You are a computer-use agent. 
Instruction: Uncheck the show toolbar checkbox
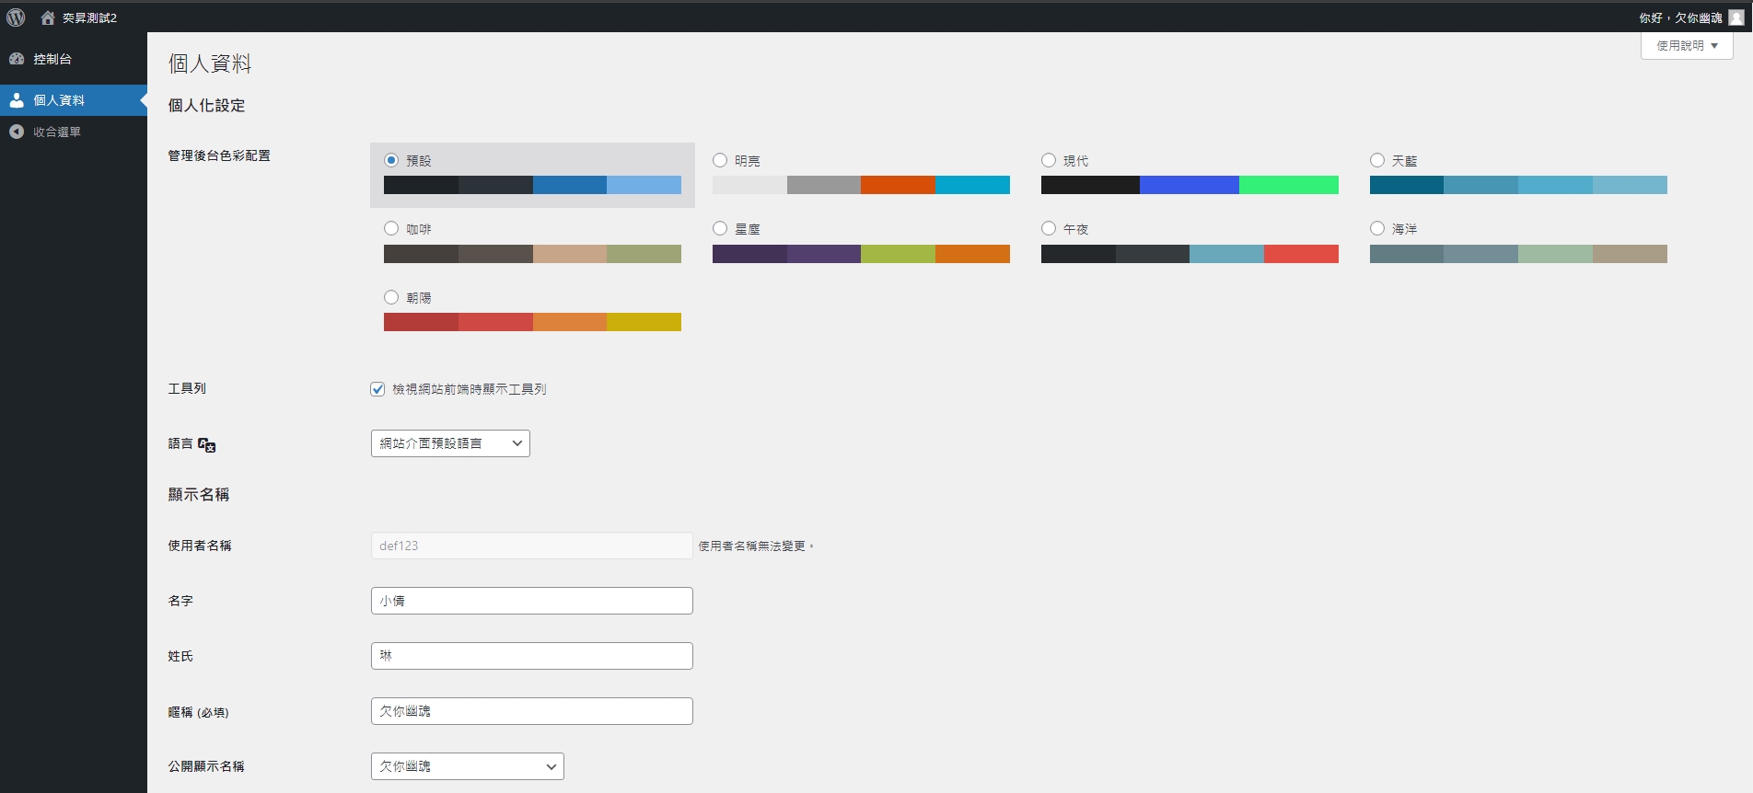point(377,389)
